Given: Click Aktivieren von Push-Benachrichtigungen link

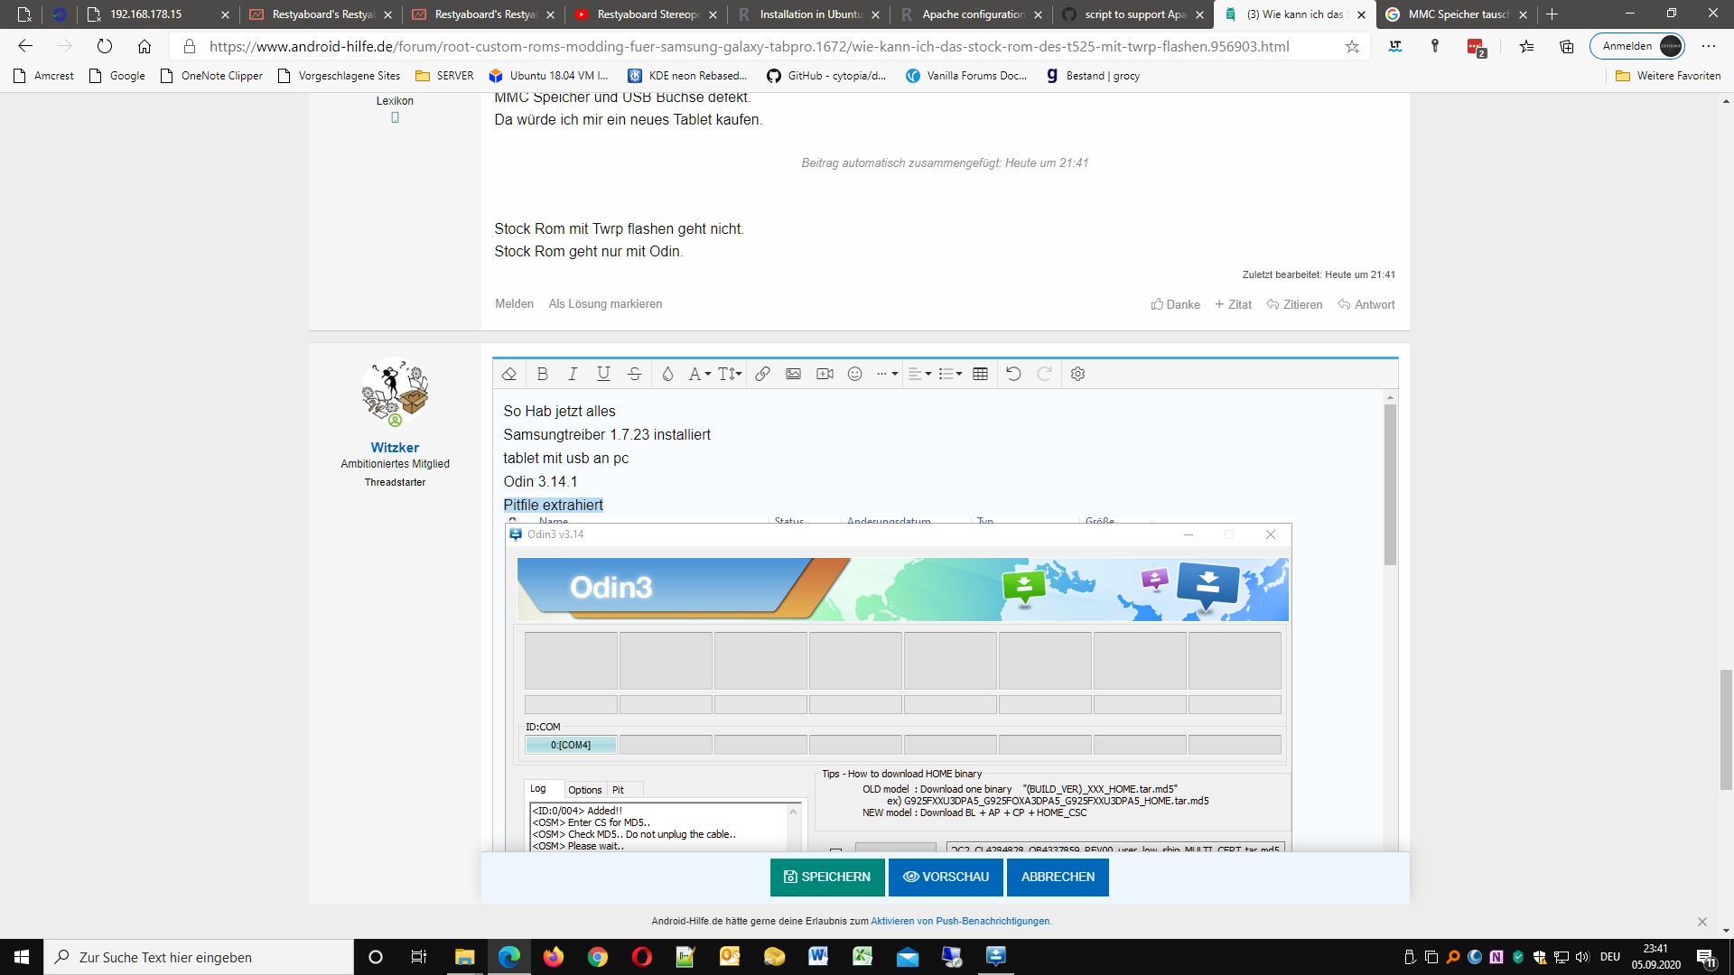Looking at the screenshot, I should click(x=960, y=921).
